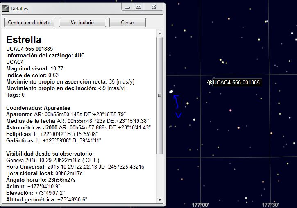Click the scrollbar down arrow in details
297x208 pixels.
tap(160, 200)
